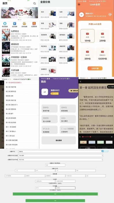This screenshot has height=203, width=114.
Task: Open the 仙界奇主 book cover
Action: pyautogui.click(x=6, y=35)
